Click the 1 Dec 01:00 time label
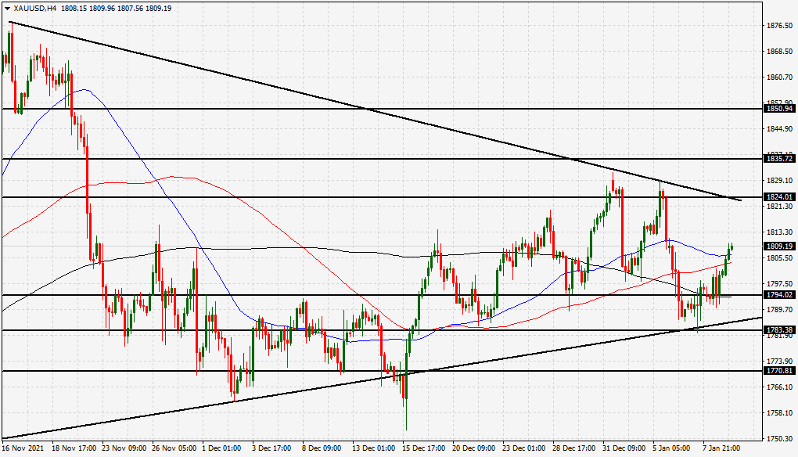 (x=222, y=448)
